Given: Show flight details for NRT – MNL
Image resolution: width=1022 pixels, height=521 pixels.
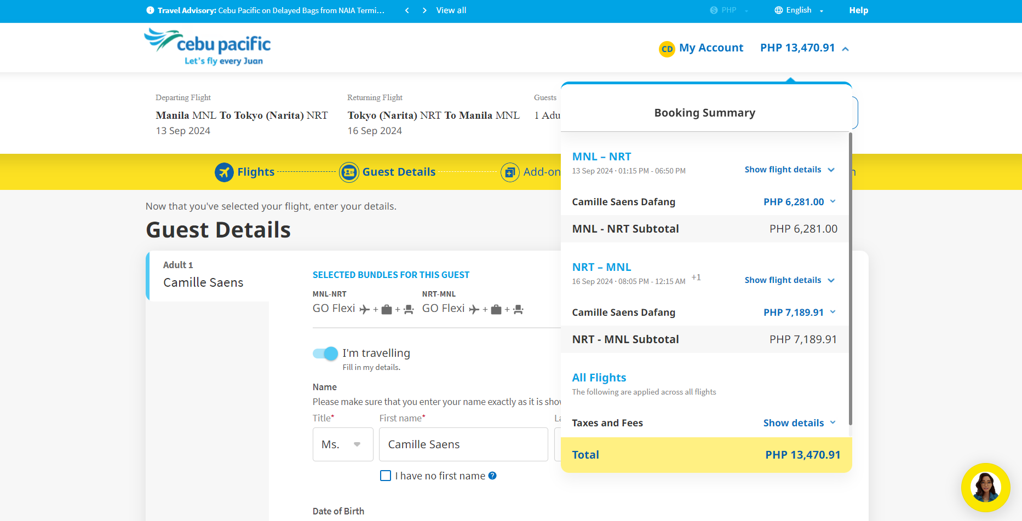Looking at the screenshot, I should pyautogui.click(x=789, y=280).
